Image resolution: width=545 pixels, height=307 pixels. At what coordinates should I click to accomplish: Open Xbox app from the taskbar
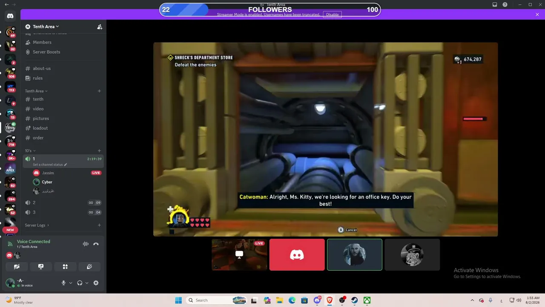(367, 300)
